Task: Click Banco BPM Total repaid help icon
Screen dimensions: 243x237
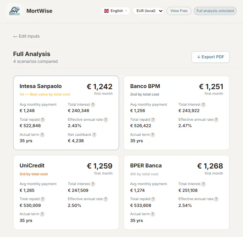Action: tap(153, 120)
